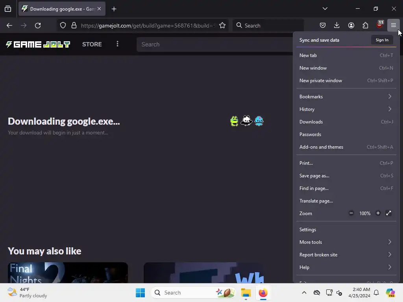Focus the Firefox toolbar Search box
The image size is (403, 302).
click(268, 26)
